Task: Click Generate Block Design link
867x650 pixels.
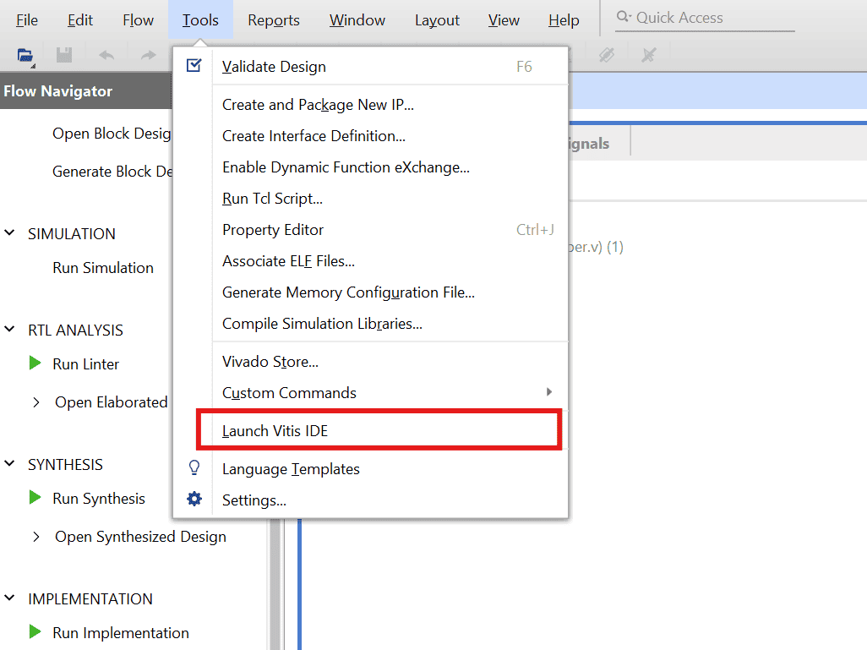Action: pyautogui.click(x=112, y=172)
